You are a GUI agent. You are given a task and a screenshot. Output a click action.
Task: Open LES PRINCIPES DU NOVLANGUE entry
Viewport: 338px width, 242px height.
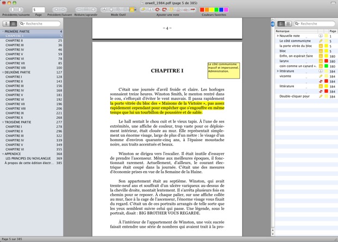click(32, 159)
